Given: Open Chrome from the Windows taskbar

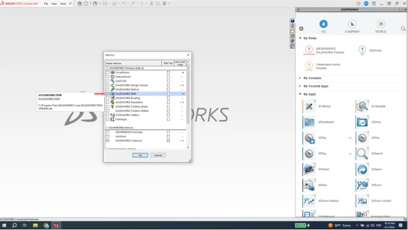Looking at the screenshot, I should tap(46, 225).
